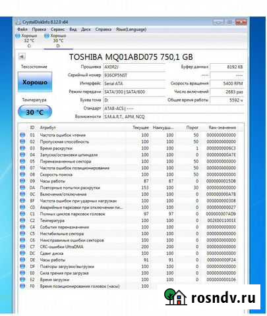Click status icon of attribute 01 row
Viewport: 267px width, 316px height.
22,135
